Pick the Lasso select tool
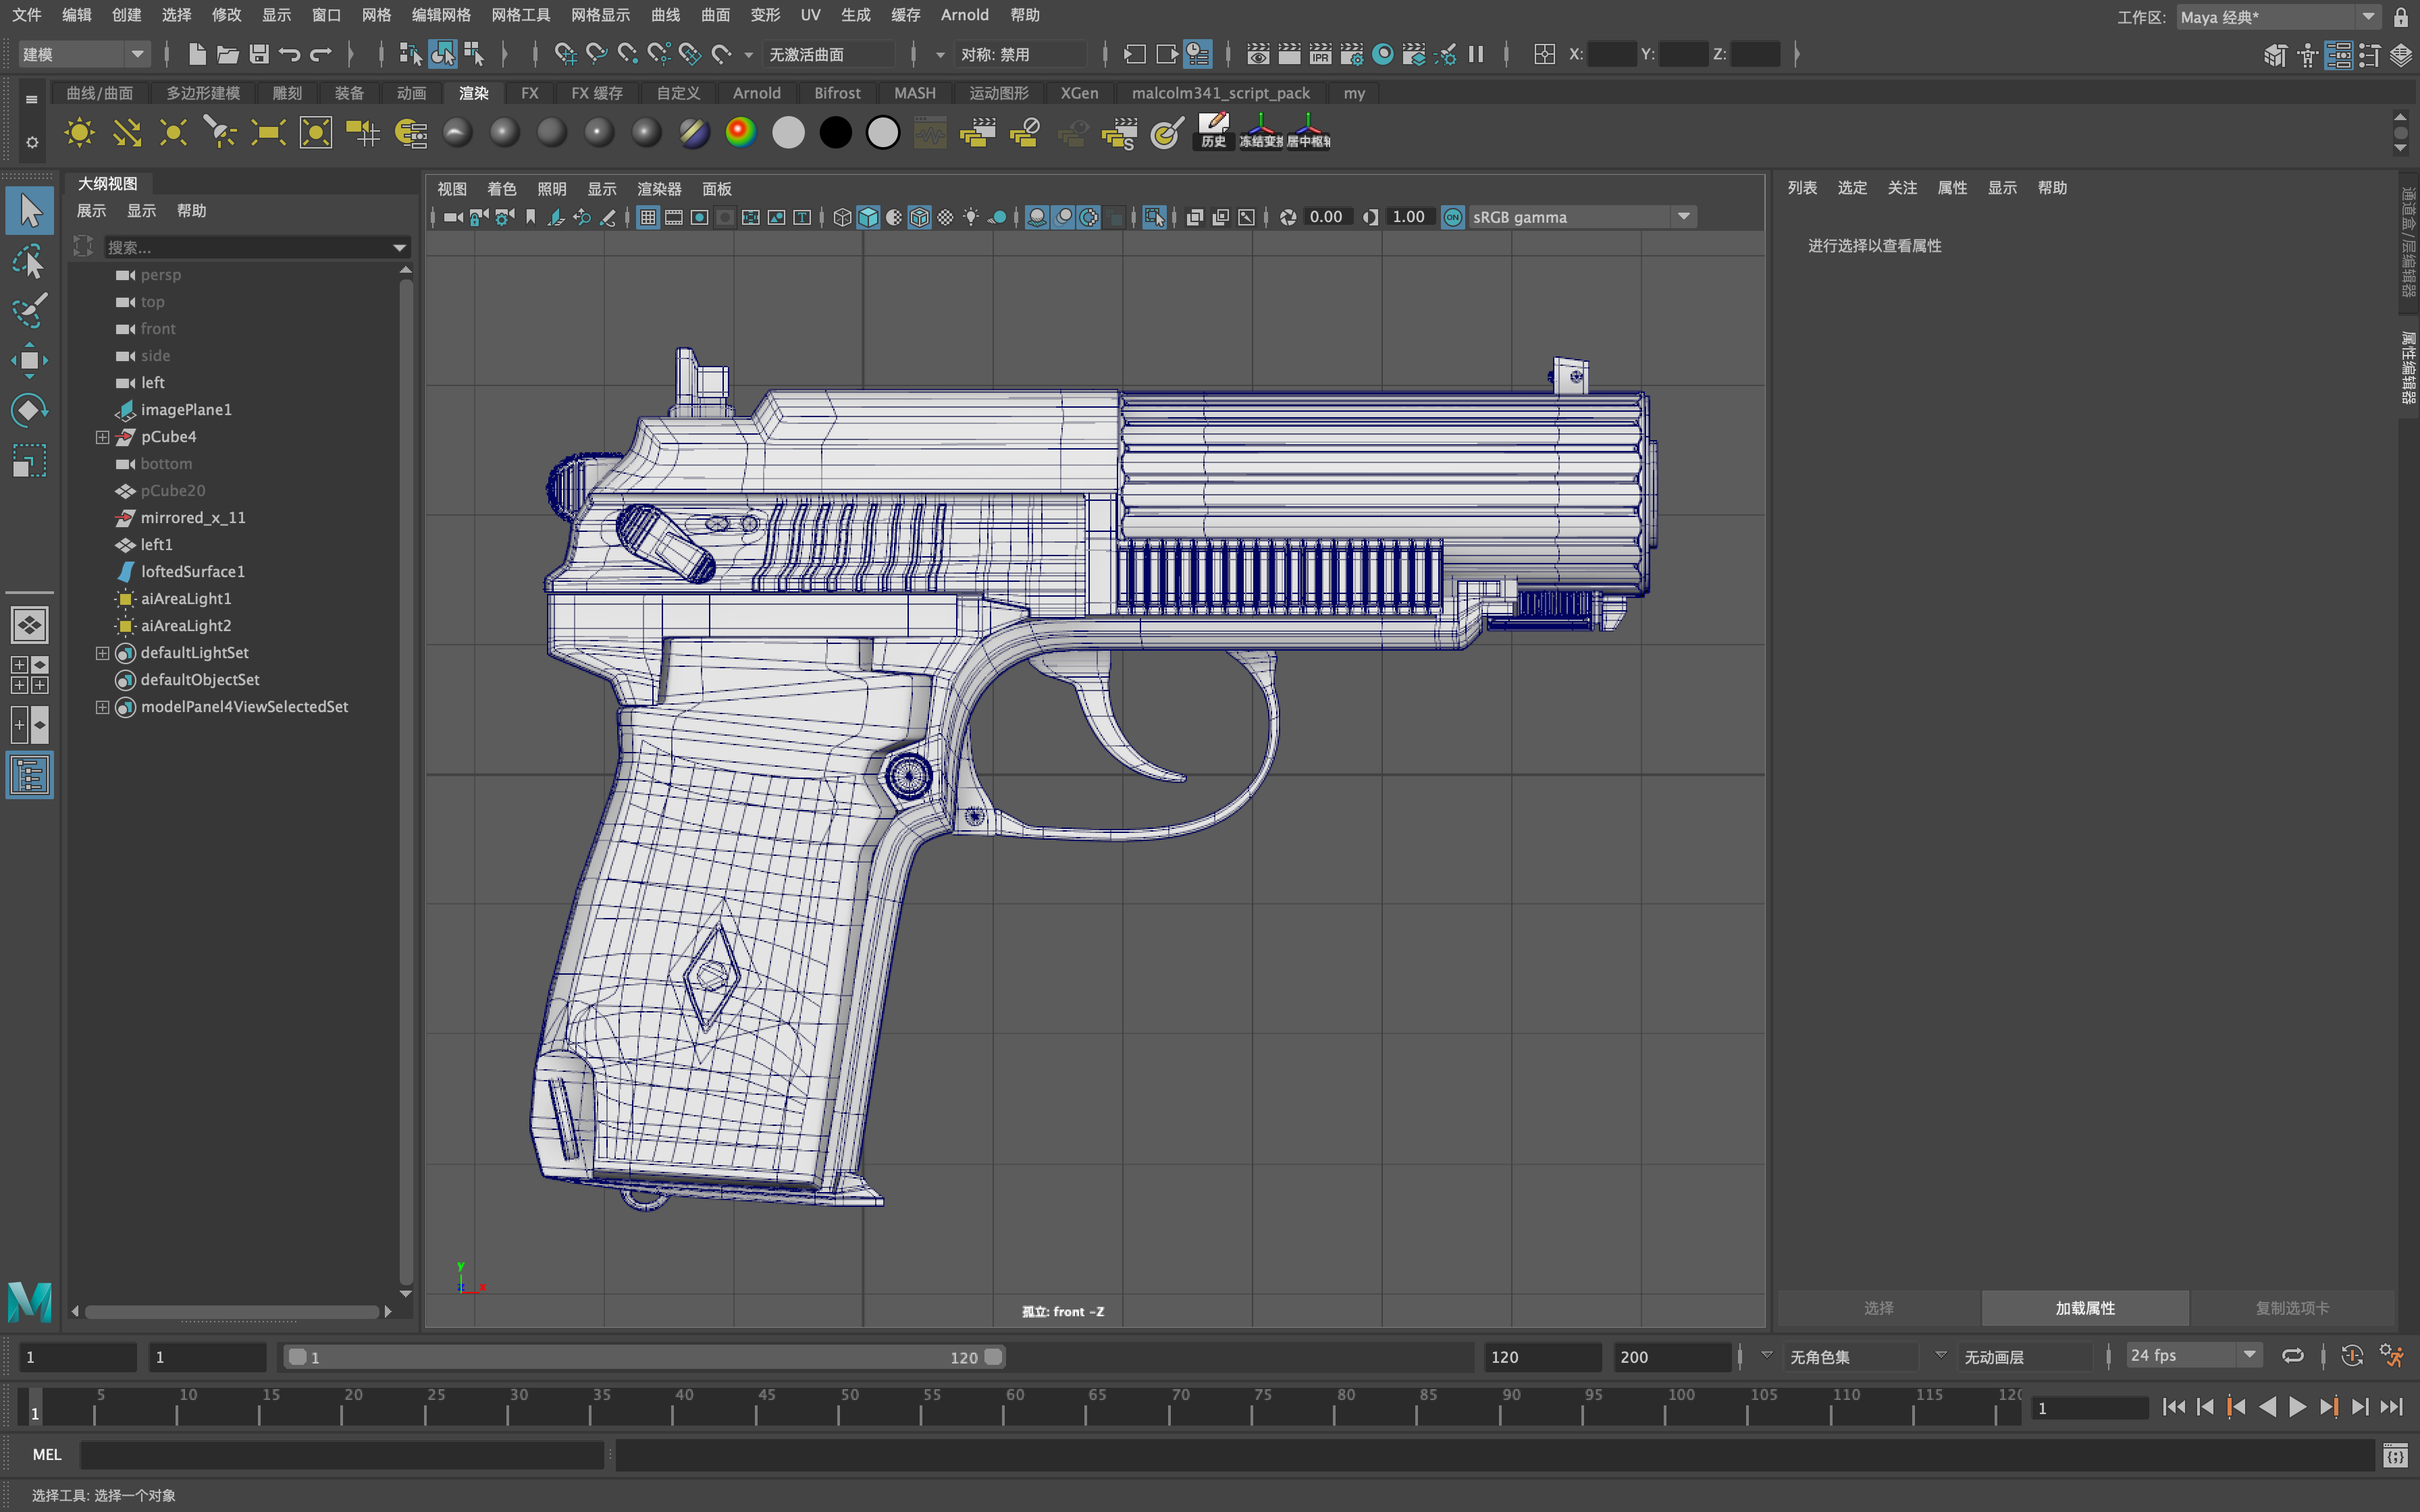Viewport: 2420px width, 1512px height. (29, 261)
